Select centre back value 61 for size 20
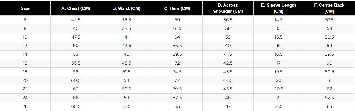This screenshot has width=355, height=111. (329, 80)
